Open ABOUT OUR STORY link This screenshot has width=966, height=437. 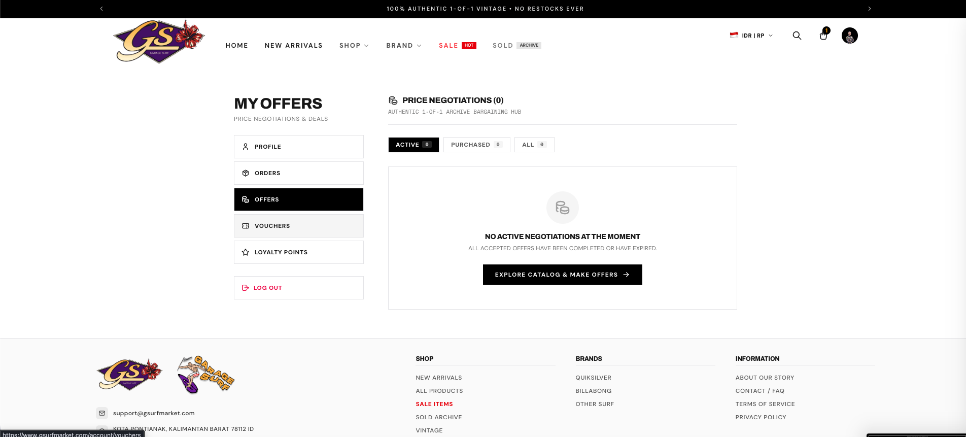tap(765, 378)
